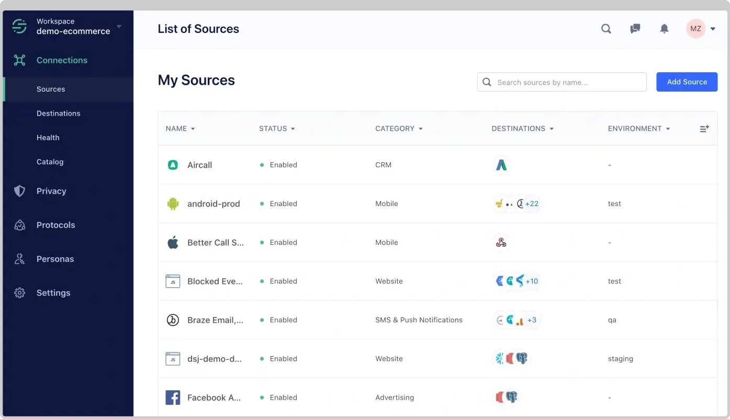Click the Segment logo top left
The width and height of the screenshot is (730, 419).
[19, 26]
